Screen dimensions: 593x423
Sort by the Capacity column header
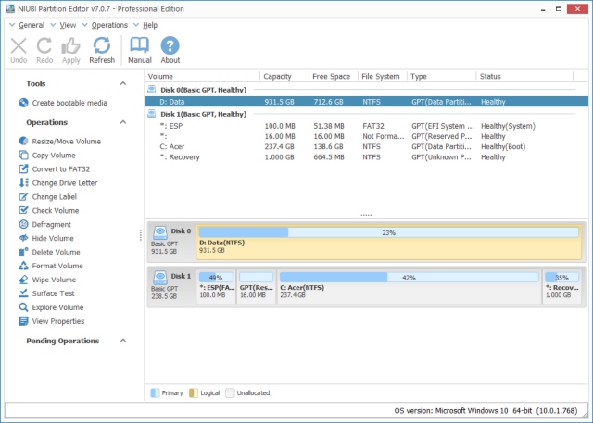click(x=284, y=76)
